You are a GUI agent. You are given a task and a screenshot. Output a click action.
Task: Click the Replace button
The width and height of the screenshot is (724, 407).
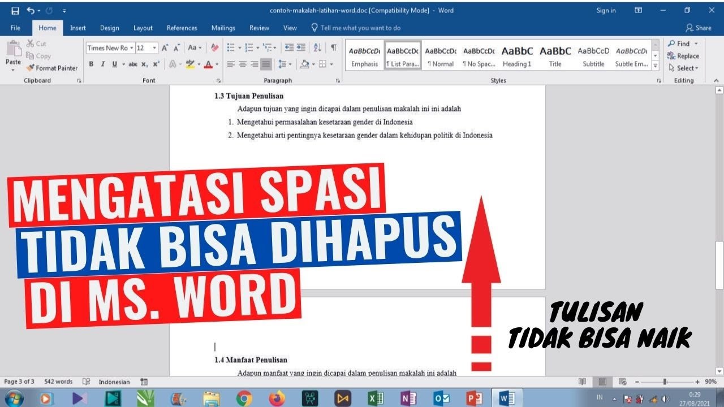coord(683,56)
